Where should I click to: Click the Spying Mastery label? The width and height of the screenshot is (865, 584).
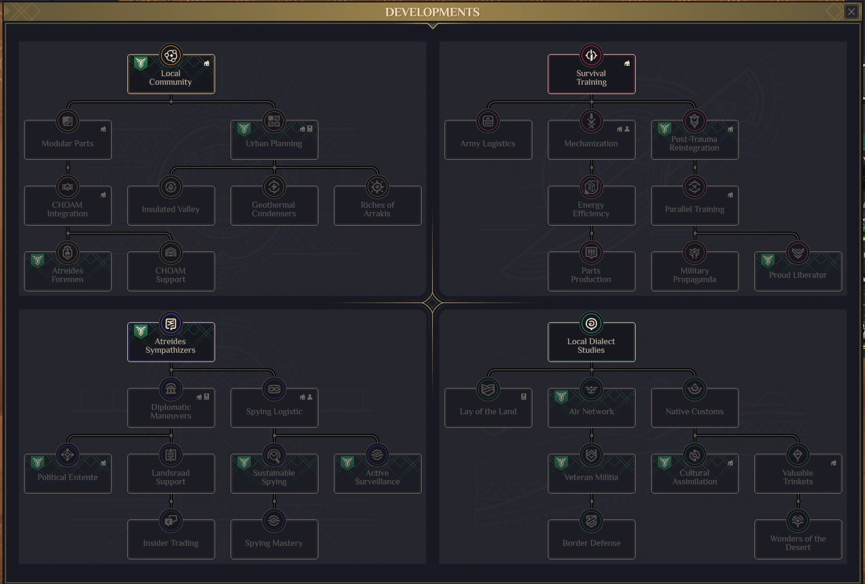[x=274, y=543]
